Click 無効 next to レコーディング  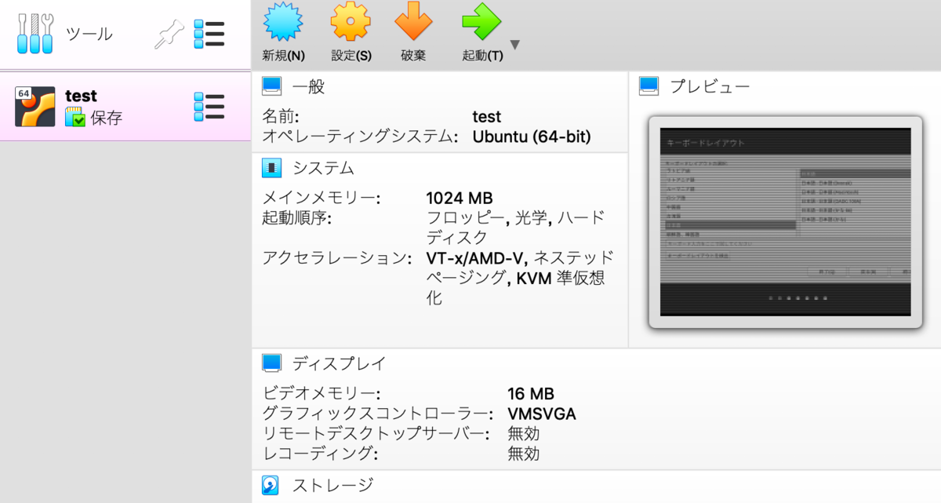tap(524, 454)
